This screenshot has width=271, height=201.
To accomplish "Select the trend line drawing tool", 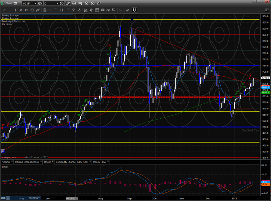I will pyautogui.click(x=4, y=10).
